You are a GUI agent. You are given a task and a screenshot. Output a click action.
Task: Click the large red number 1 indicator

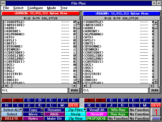point(156,112)
